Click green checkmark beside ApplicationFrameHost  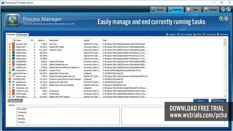click(10, 73)
